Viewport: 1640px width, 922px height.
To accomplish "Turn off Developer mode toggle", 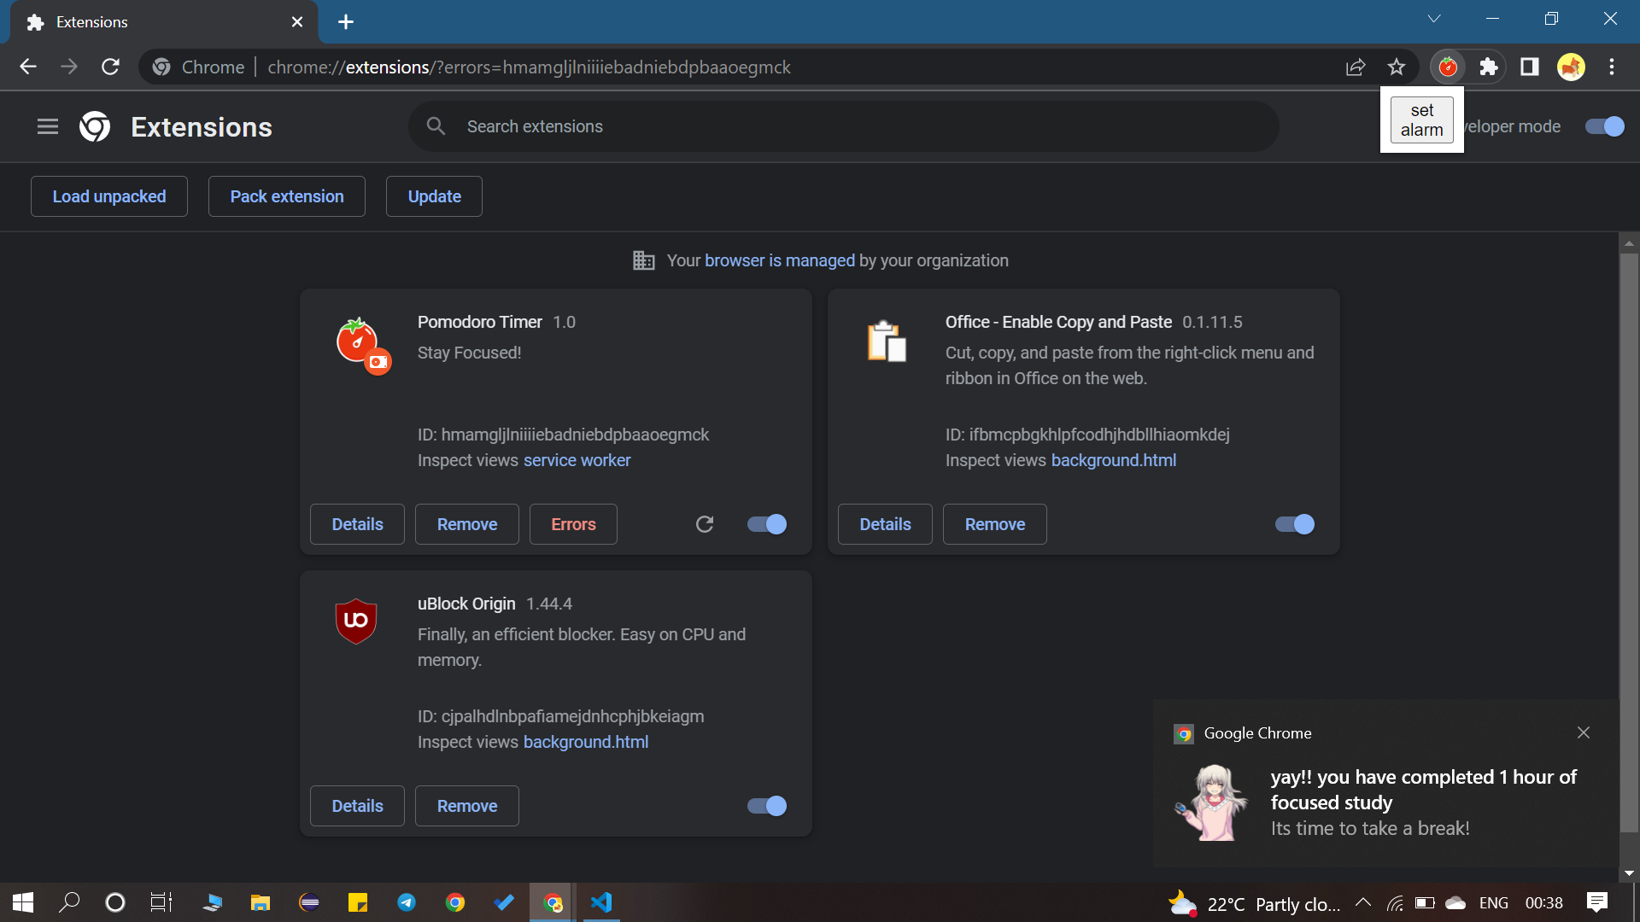I will point(1602,126).
